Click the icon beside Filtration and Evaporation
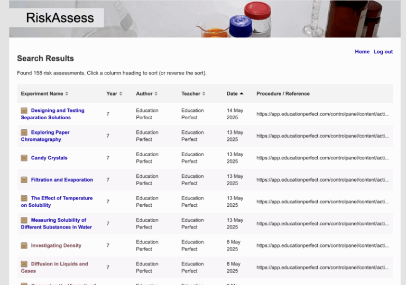The image size is (406, 285). click(24, 180)
